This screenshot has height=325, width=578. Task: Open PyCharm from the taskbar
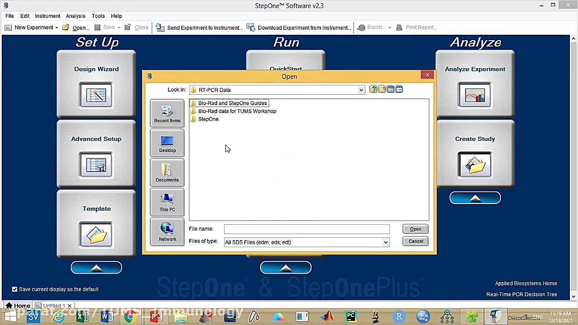pos(351,316)
